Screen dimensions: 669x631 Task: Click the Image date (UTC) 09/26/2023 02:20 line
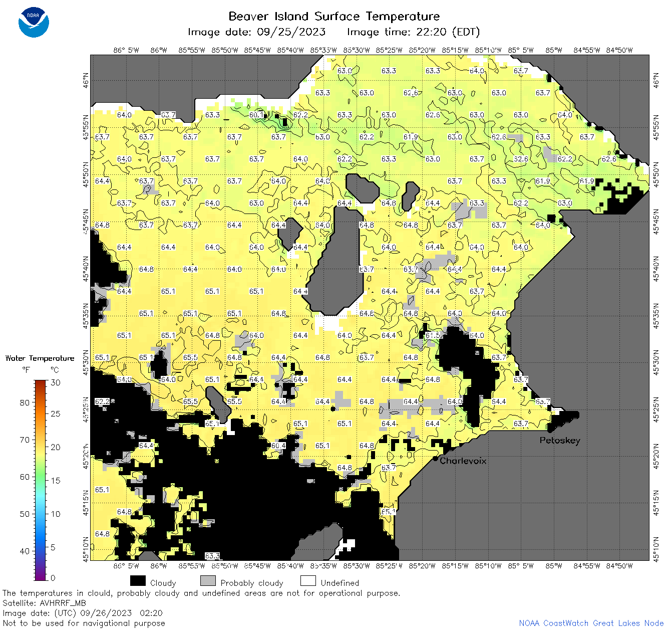[x=83, y=613]
